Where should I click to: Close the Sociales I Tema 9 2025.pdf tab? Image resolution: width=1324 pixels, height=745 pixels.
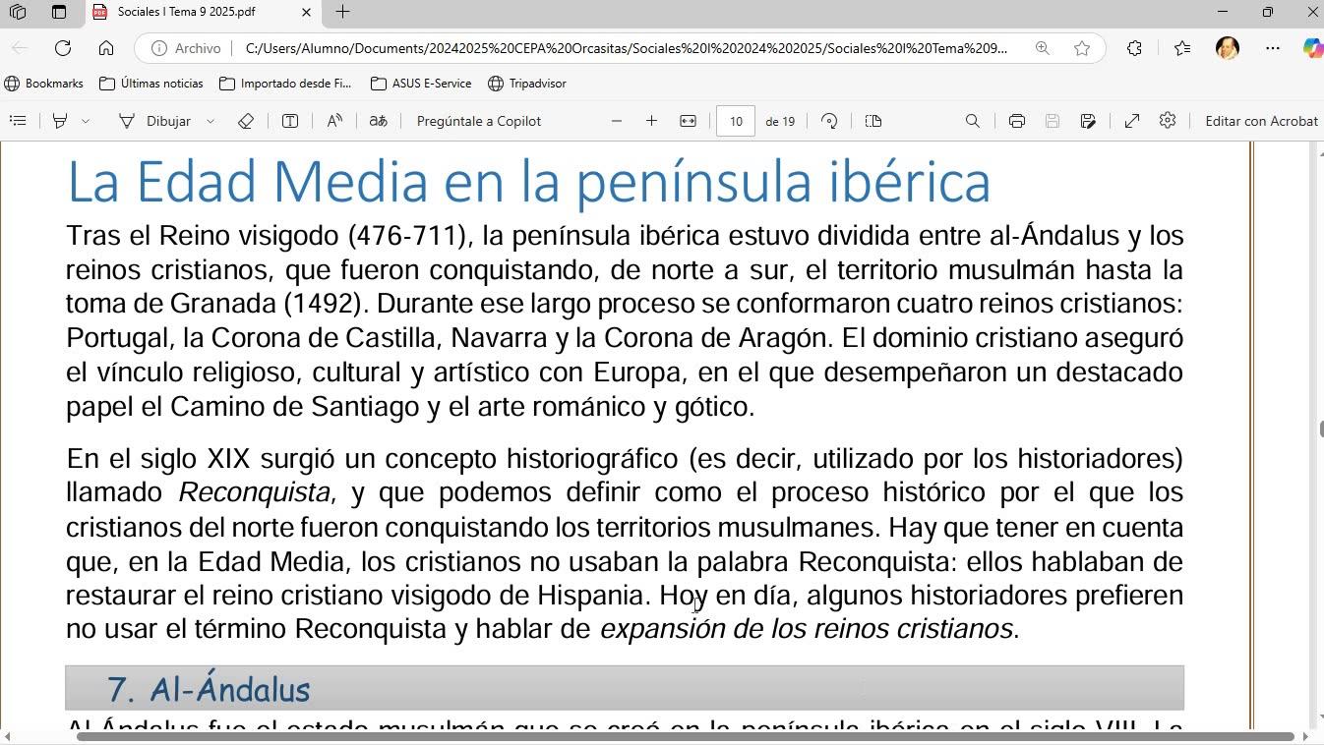point(306,12)
